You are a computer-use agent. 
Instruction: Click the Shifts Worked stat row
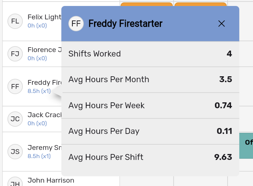[150, 54]
